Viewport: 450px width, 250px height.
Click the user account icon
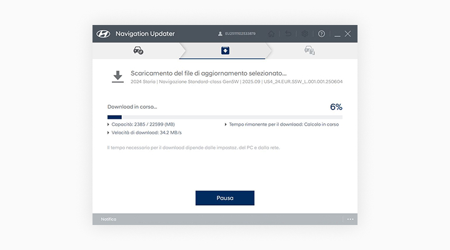pos(220,34)
